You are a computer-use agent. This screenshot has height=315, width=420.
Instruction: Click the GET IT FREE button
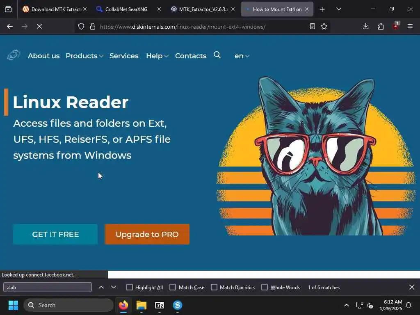click(55, 234)
